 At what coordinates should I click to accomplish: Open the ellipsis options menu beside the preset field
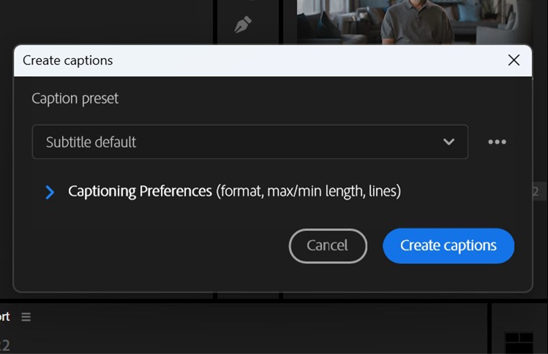click(x=497, y=142)
